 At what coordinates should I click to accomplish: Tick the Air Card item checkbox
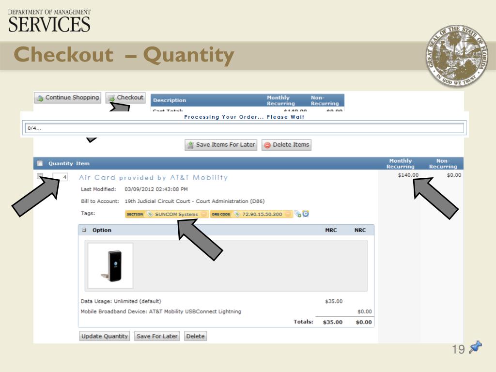[x=40, y=176]
